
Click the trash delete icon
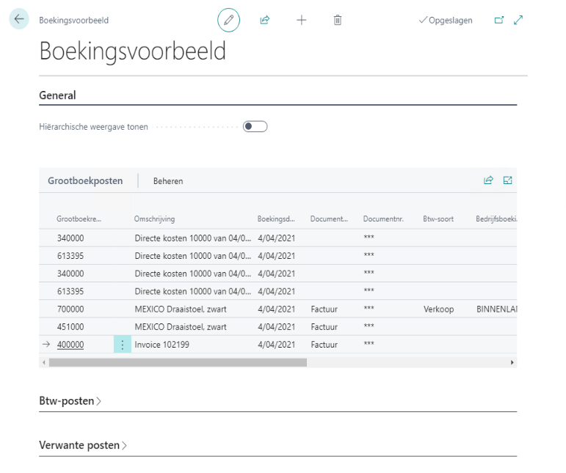tap(338, 21)
